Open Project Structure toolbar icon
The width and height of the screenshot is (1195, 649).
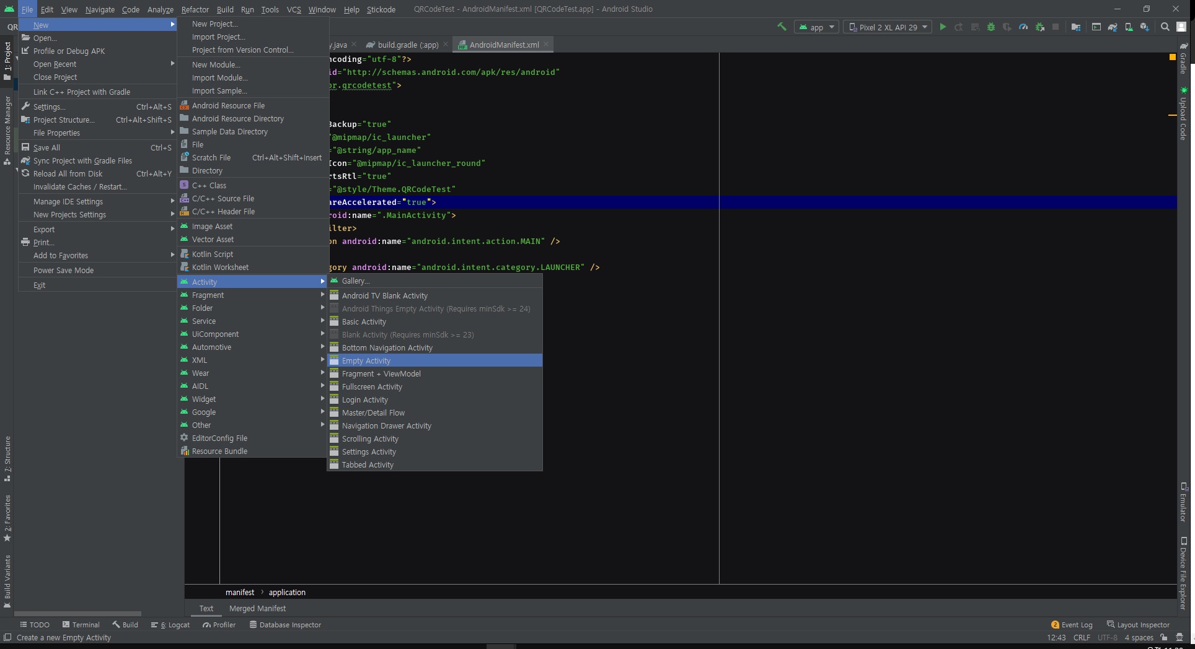(1076, 27)
